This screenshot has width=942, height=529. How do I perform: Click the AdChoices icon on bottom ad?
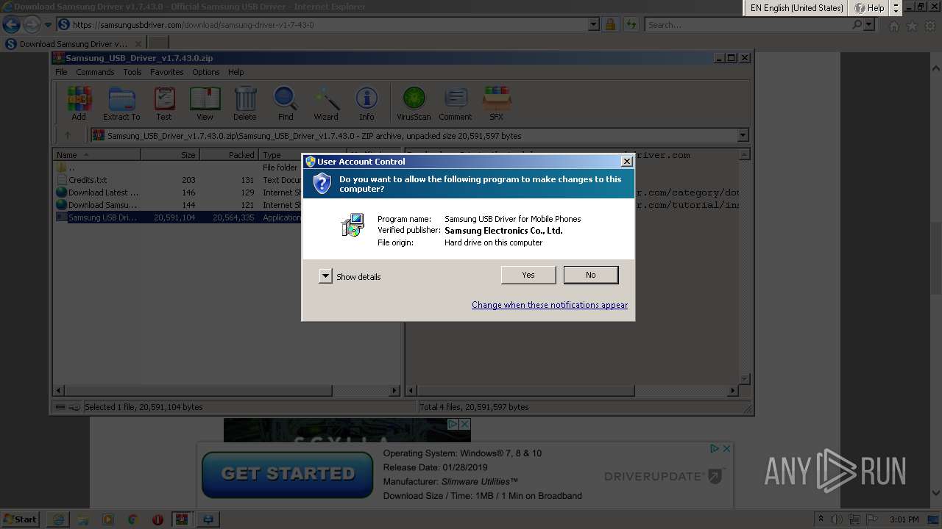click(714, 448)
